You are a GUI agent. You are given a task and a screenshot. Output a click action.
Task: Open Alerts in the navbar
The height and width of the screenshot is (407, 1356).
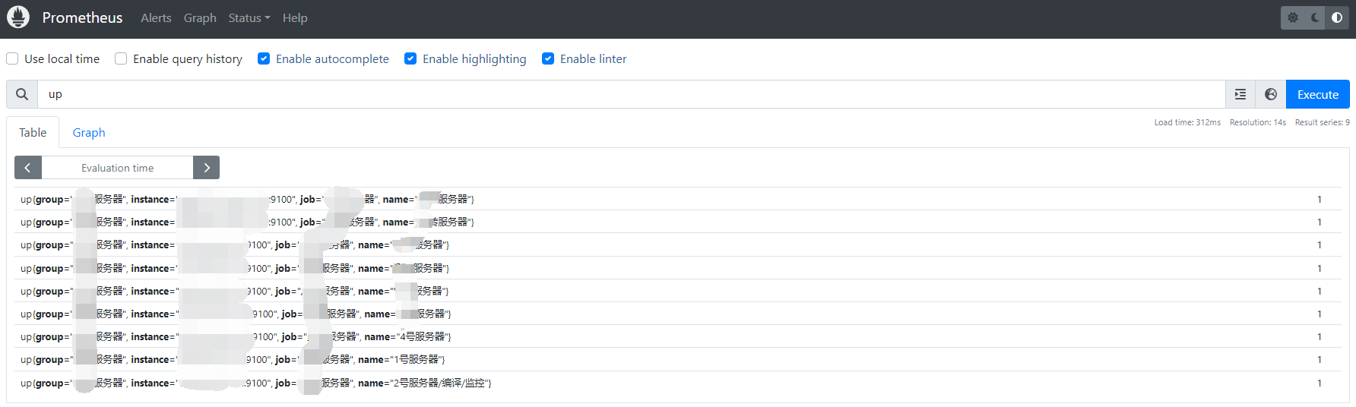(156, 17)
